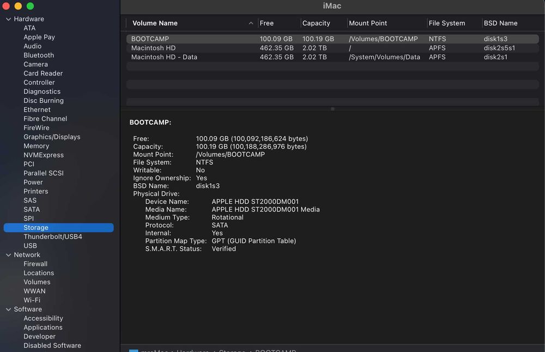This screenshot has height=352, width=545.
Task: Select Macintosh HD - Data row
Action: [332, 57]
